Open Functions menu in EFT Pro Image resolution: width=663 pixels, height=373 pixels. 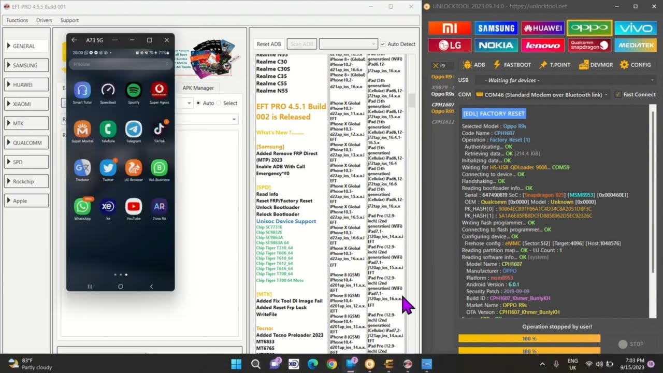click(17, 20)
